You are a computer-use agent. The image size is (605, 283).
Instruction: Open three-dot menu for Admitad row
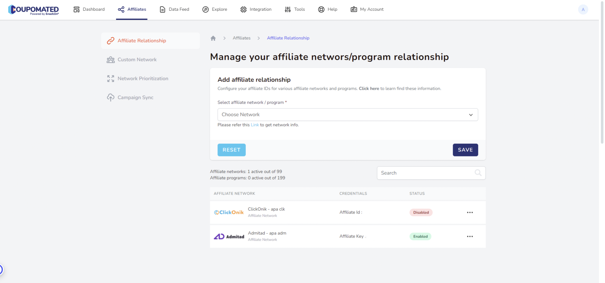pyautogui.click(x=470, y=237)
